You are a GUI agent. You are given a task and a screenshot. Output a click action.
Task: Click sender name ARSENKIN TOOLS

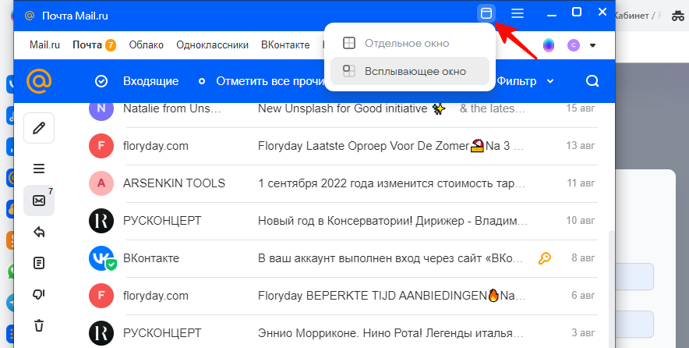pyautogui.click(x=174, y=183)
